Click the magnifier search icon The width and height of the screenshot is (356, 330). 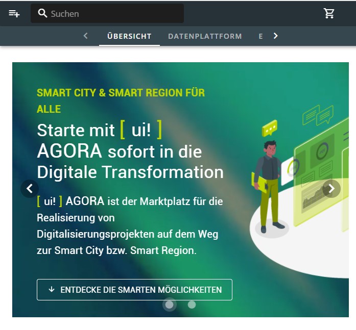(42, 13)
